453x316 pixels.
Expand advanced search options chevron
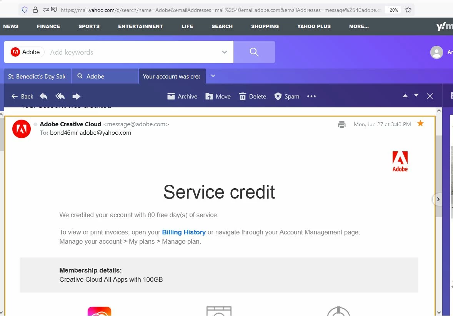pyautogui.click(x=225, y=52)
